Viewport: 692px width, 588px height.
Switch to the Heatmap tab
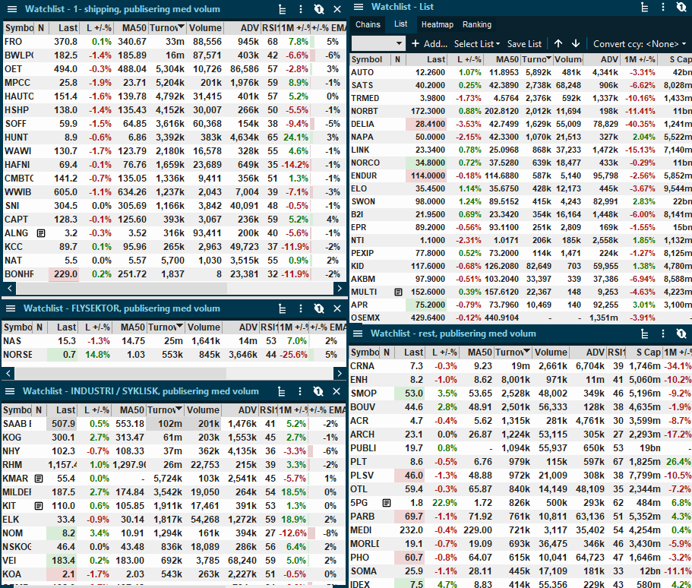coord(438,25)
